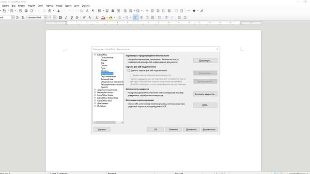Viewport: 310px width, 174px height.
Task: Select Шрифты in options tree
Action: click(x=105, y=71)
